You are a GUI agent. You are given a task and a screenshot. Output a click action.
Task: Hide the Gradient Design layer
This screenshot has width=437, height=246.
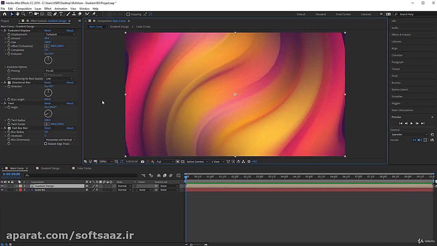[x=2, y=186]
